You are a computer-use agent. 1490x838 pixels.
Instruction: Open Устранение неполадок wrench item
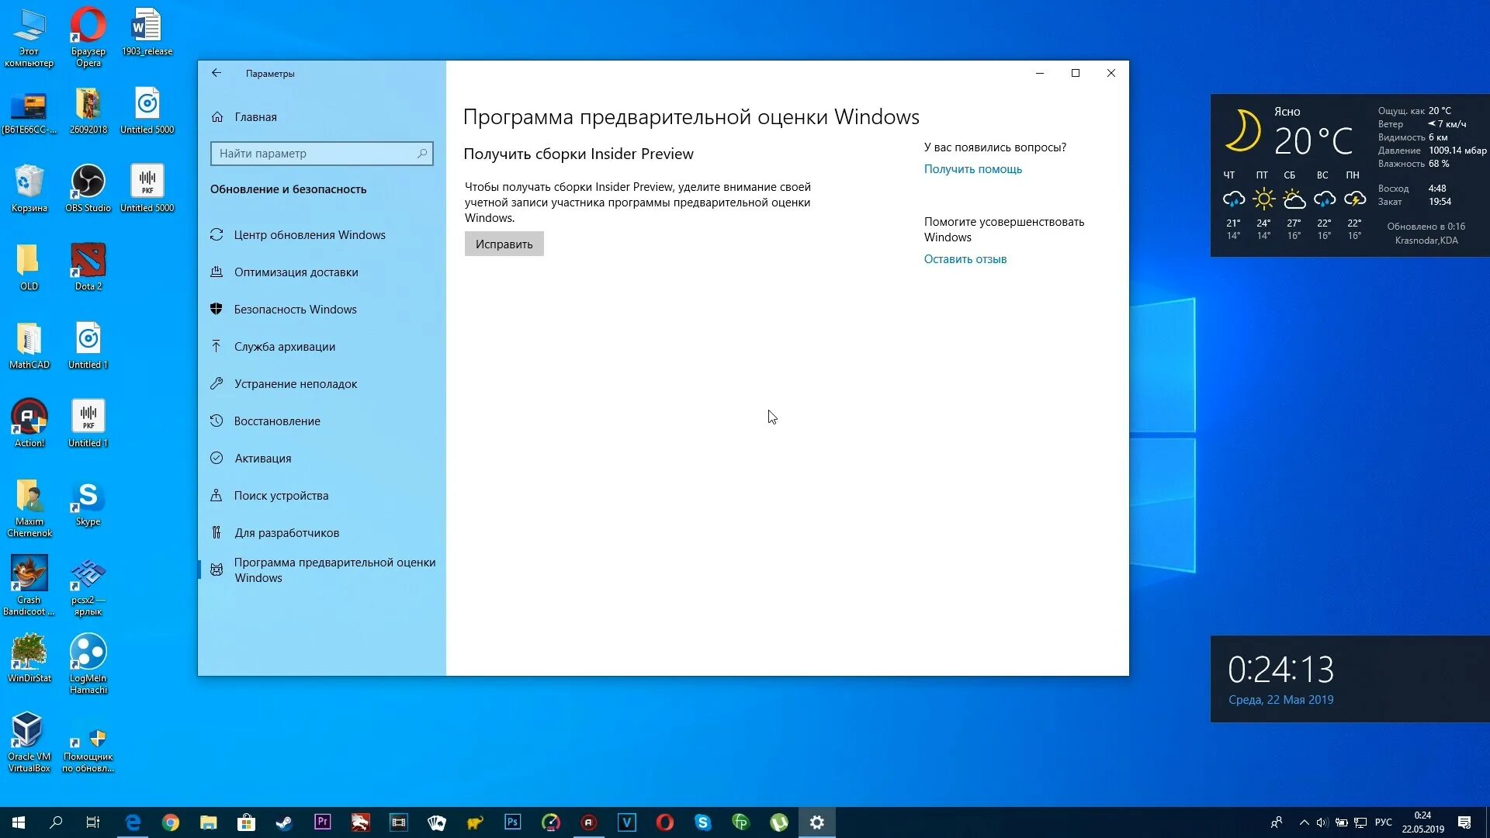point(295,384)
